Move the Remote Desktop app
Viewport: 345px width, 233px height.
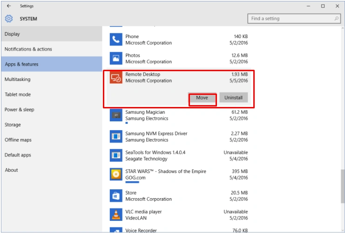point(202,98)
